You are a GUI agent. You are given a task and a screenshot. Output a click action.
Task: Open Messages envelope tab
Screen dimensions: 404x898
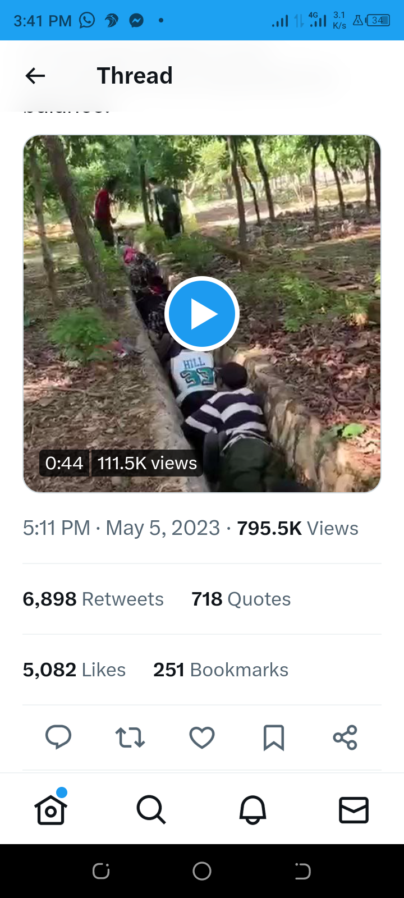pos(353,810)
